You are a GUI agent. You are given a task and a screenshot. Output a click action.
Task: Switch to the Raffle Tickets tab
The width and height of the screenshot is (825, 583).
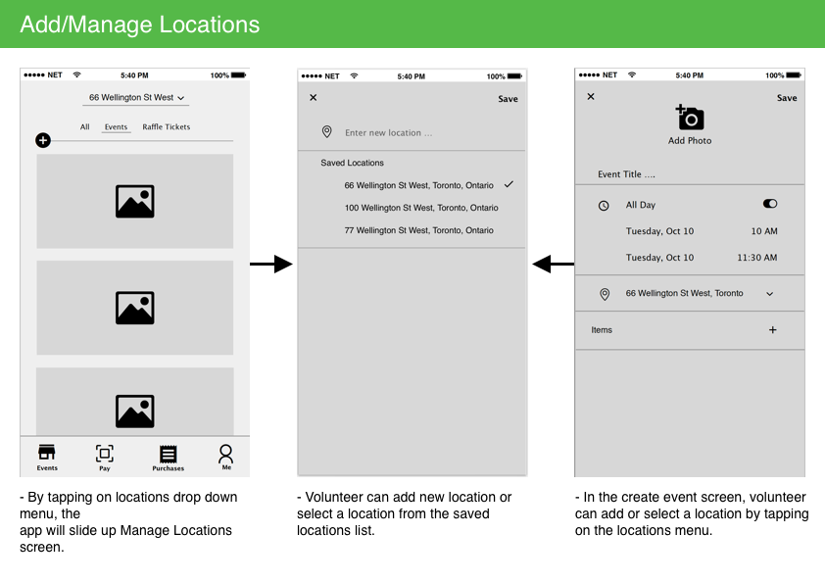166,126
